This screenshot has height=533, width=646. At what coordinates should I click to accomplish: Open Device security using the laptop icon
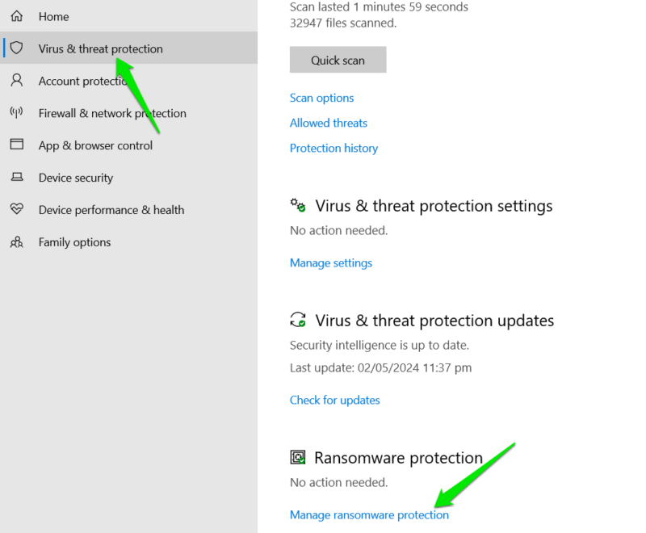pyautogui.click(x=16, y=178)
